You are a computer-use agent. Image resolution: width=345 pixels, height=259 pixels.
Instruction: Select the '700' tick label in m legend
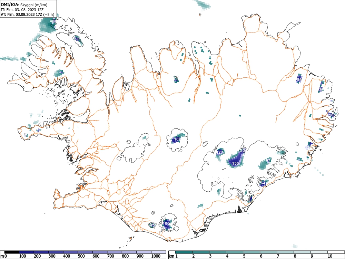pyautogui.click(x=111, y=256)
